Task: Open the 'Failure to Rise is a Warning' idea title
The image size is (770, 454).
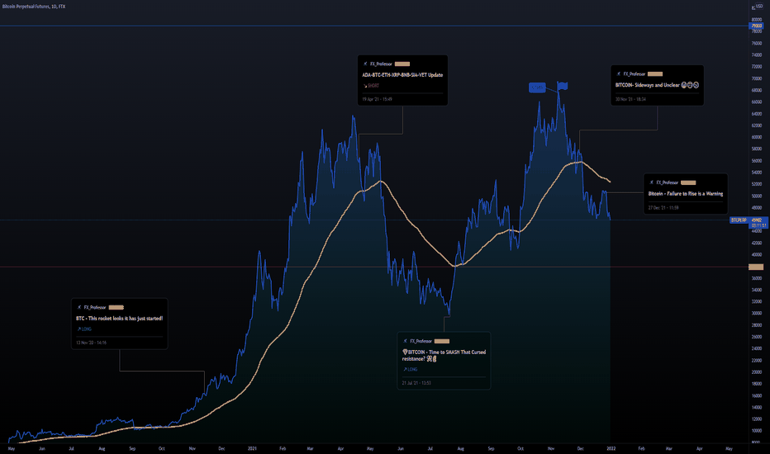Action: click(686, 194)
